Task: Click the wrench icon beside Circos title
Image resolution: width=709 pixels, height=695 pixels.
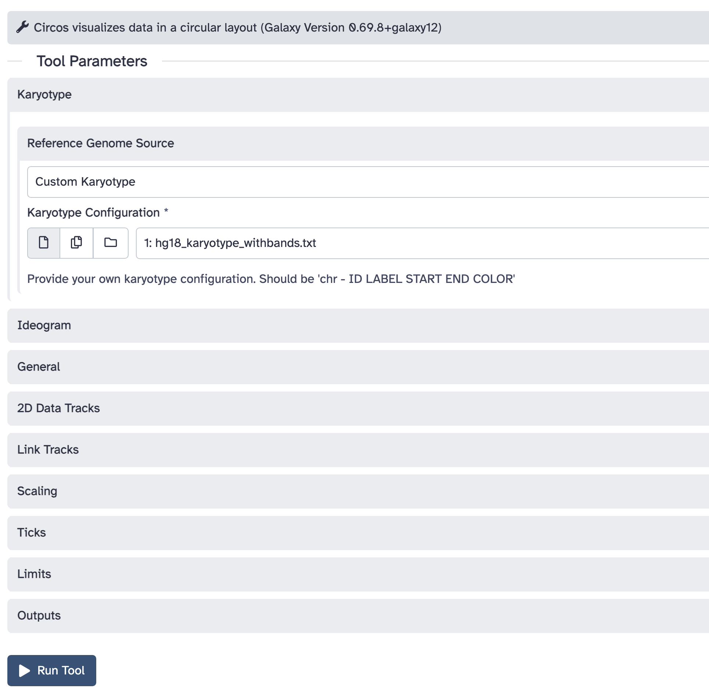Action: [22, 28]
